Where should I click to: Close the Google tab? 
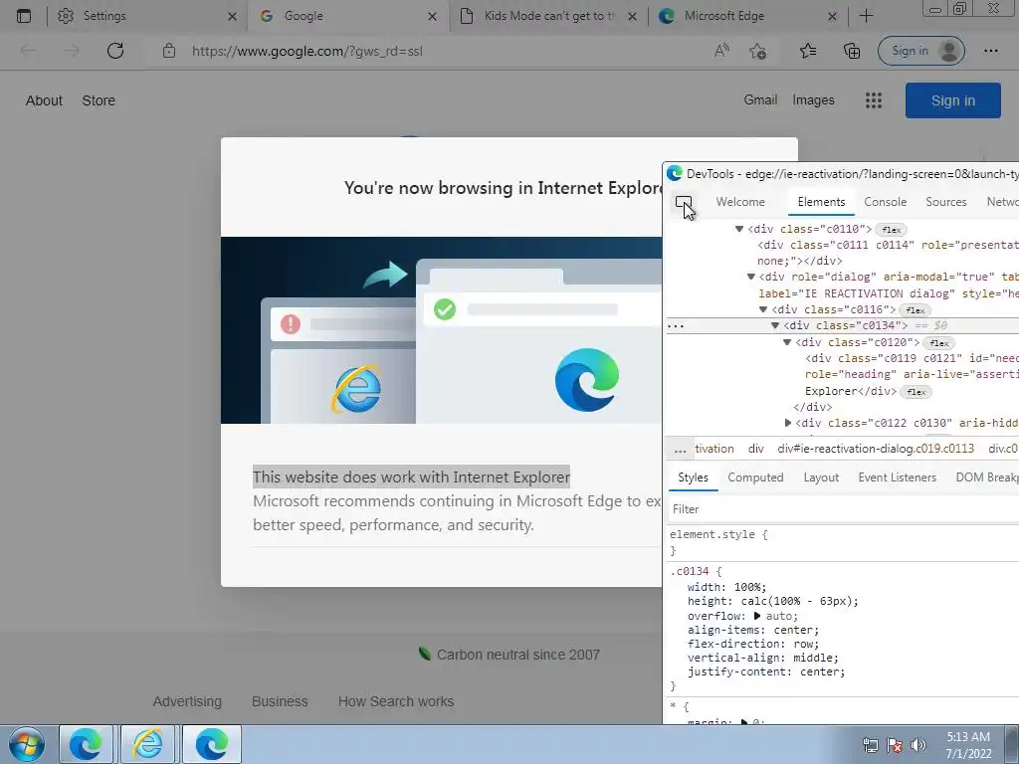point(432,16)
